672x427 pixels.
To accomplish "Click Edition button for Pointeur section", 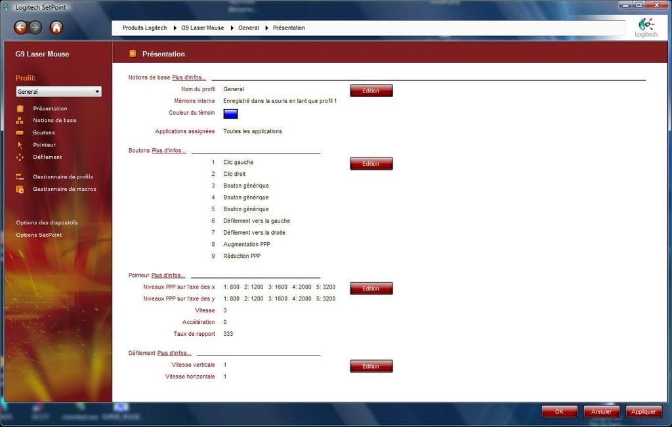I will tap(371, 289).
